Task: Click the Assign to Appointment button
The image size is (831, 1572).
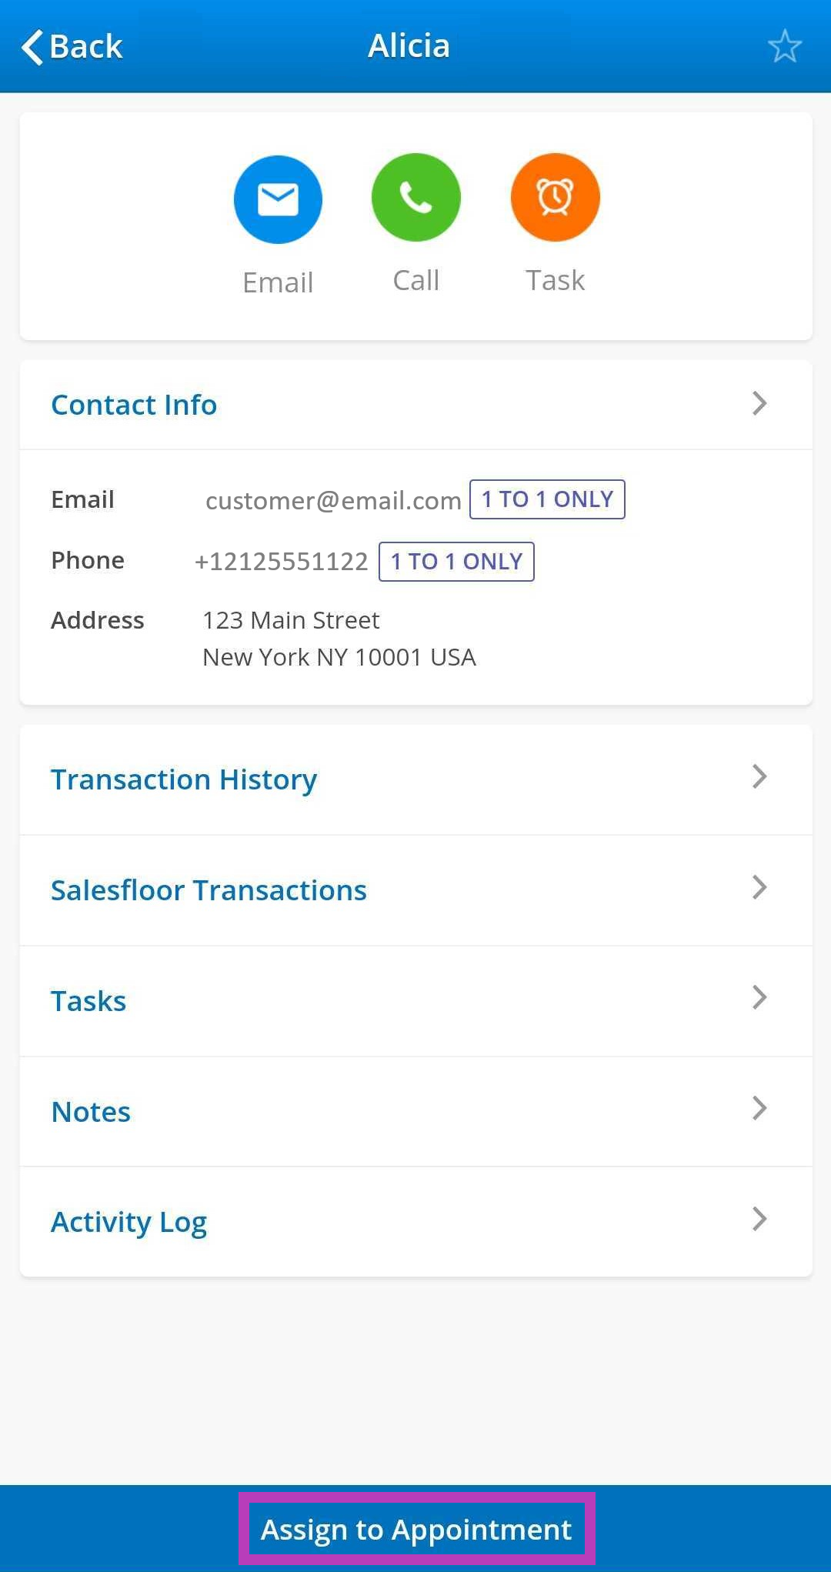Action: pos(416,1529)
